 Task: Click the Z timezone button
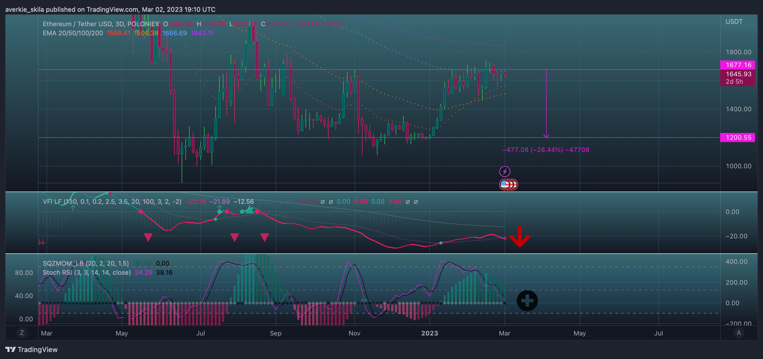pos(22,333)
